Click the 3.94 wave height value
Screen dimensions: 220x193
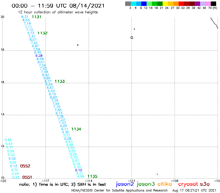pyautogui.click(x=15, y=174)
